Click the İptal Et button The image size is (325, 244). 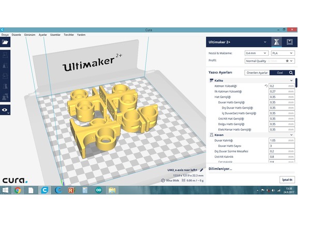[x=287, y=180]
